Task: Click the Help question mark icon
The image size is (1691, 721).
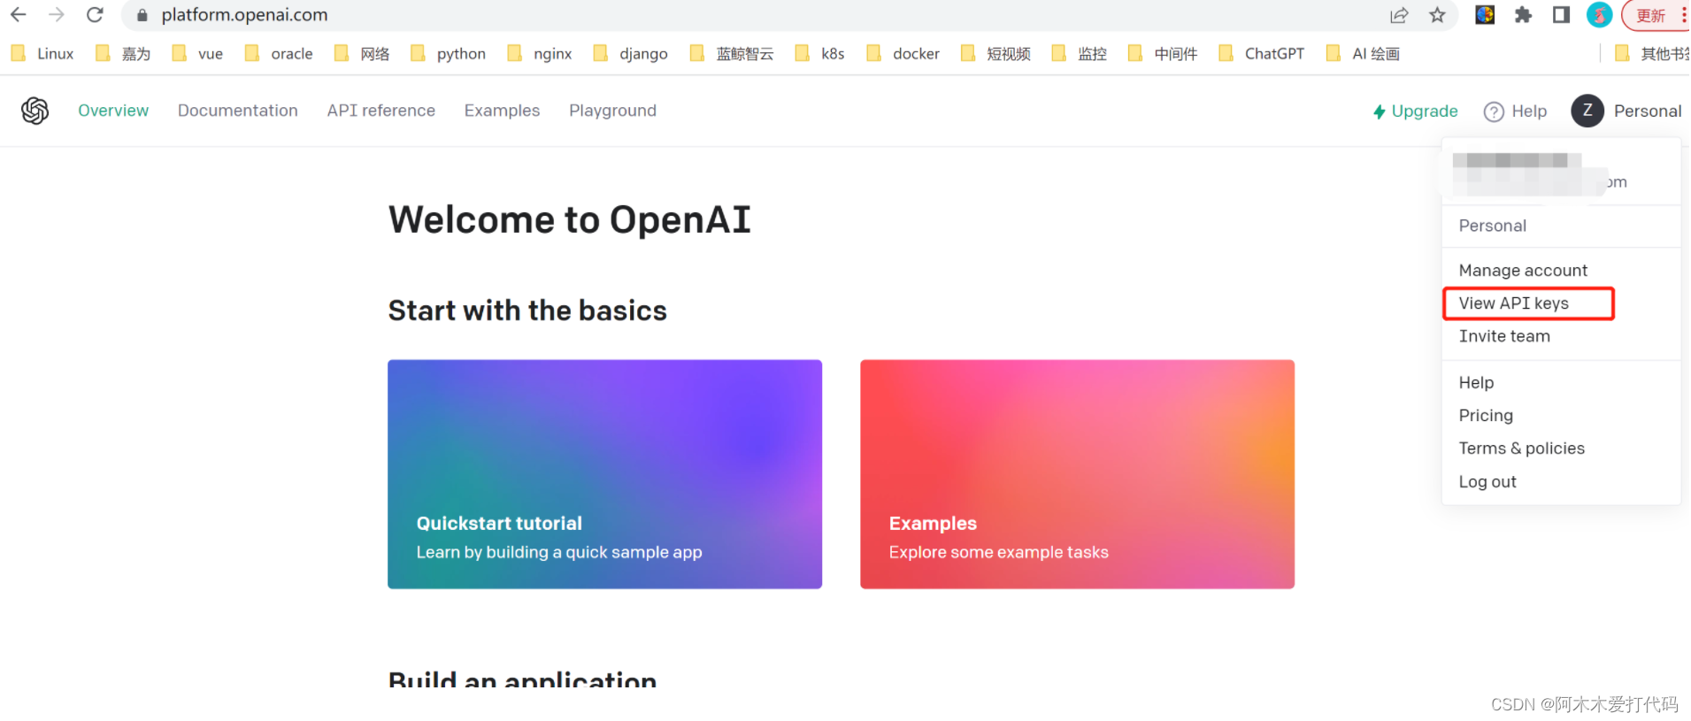Action: coord(1494,111)
